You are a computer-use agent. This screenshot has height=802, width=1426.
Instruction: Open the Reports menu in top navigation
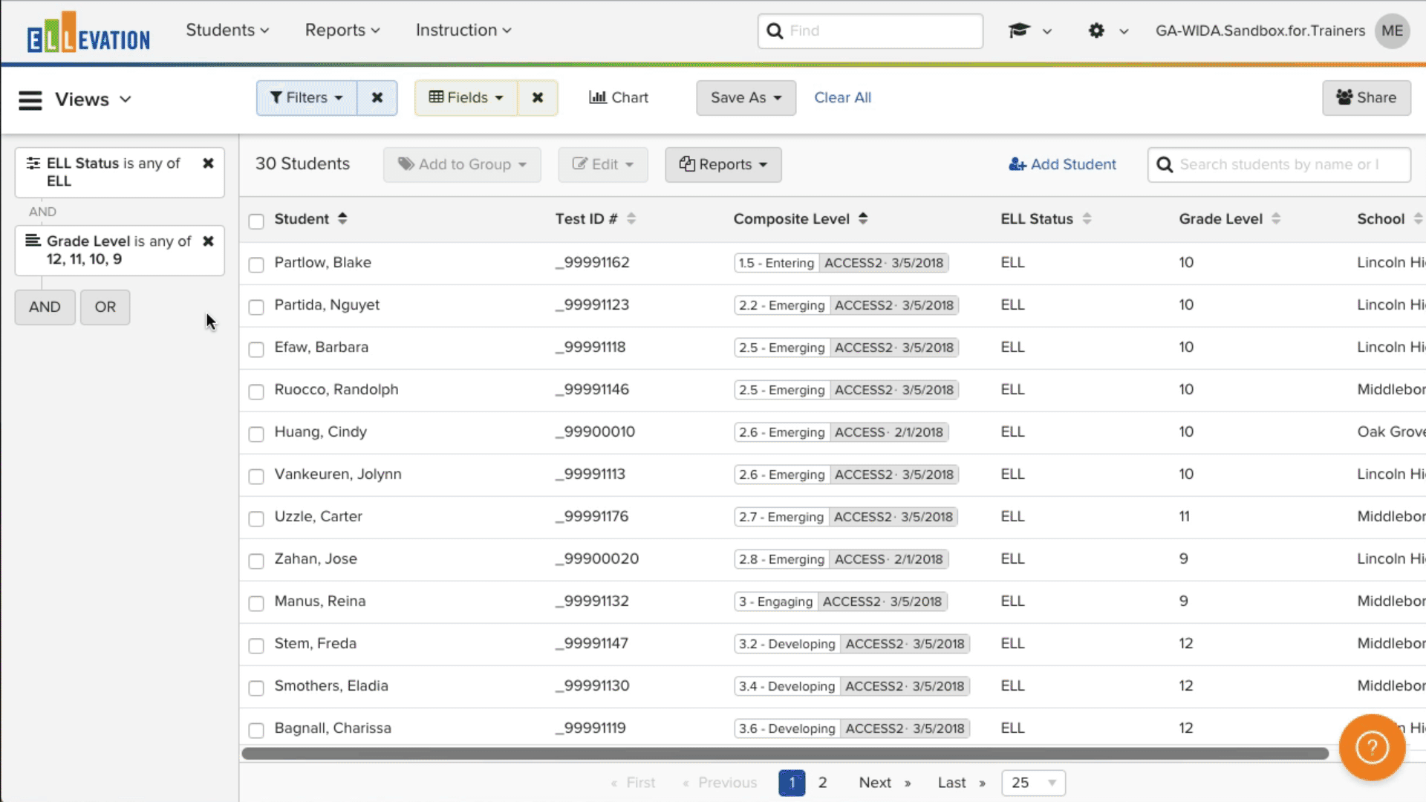coord(342,30)
